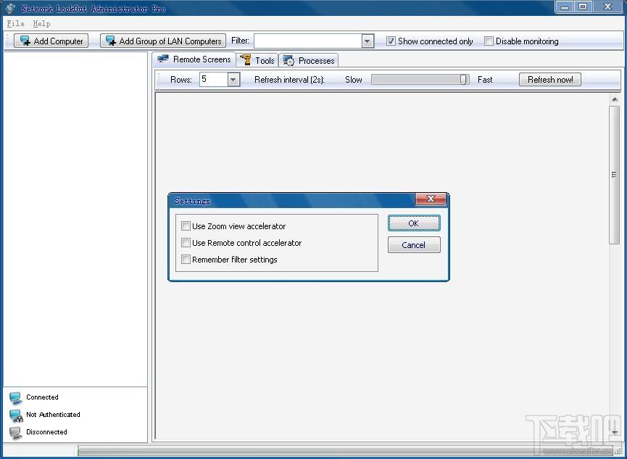The width and height of the screenshot is (627, 459).
Task: Click the Add Group LAN computers icon
Action: (x=111, y=41)
